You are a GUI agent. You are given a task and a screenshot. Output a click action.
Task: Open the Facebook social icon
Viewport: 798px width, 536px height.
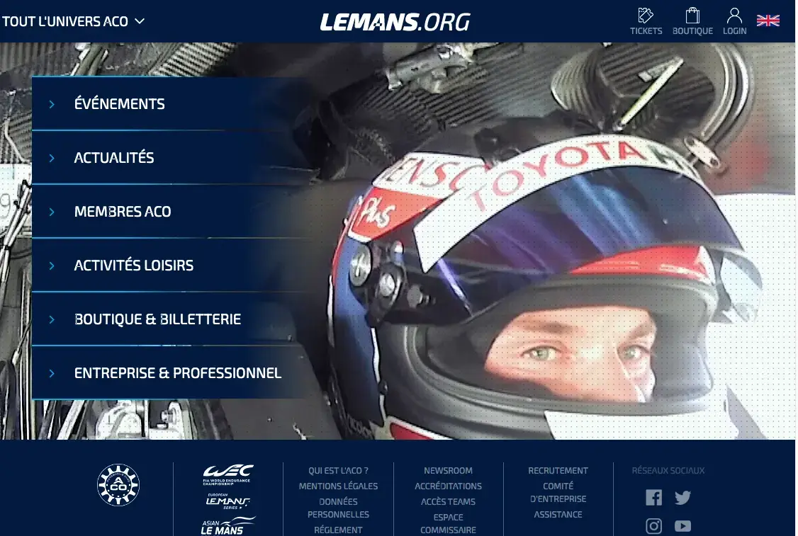[654, 497]
